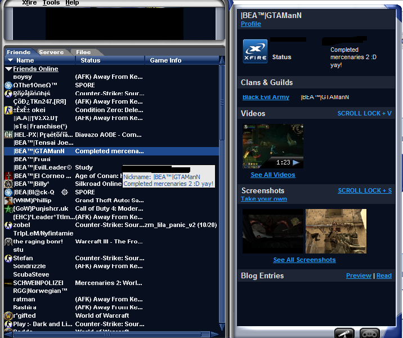Screen dimensions: 403x338
Task: Click World of Warcraft icon beside r'gifted
Action: [x=8, y=315]
